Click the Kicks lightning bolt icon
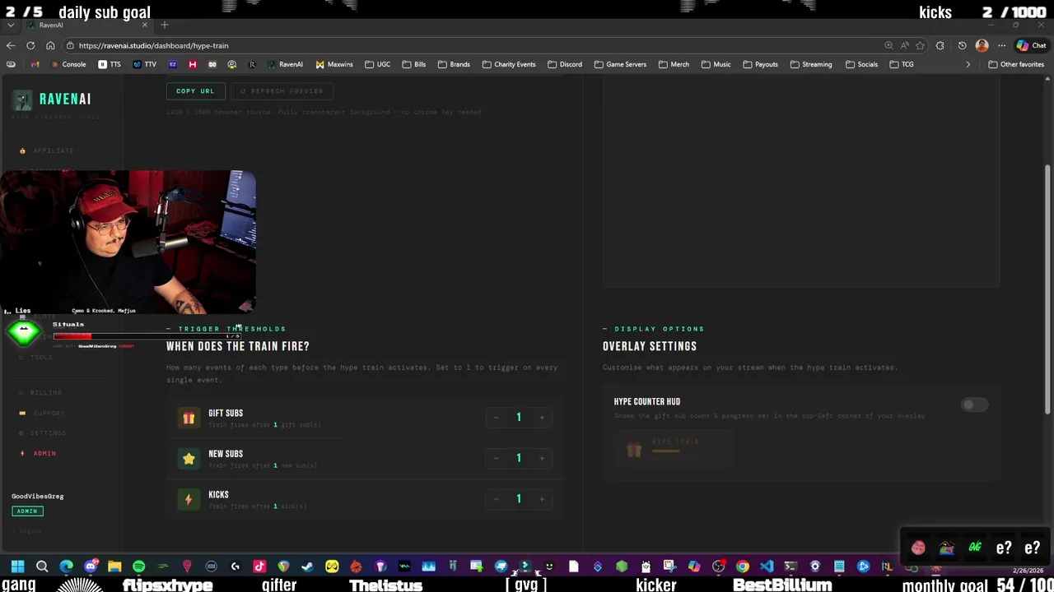 tap(189, 499)
